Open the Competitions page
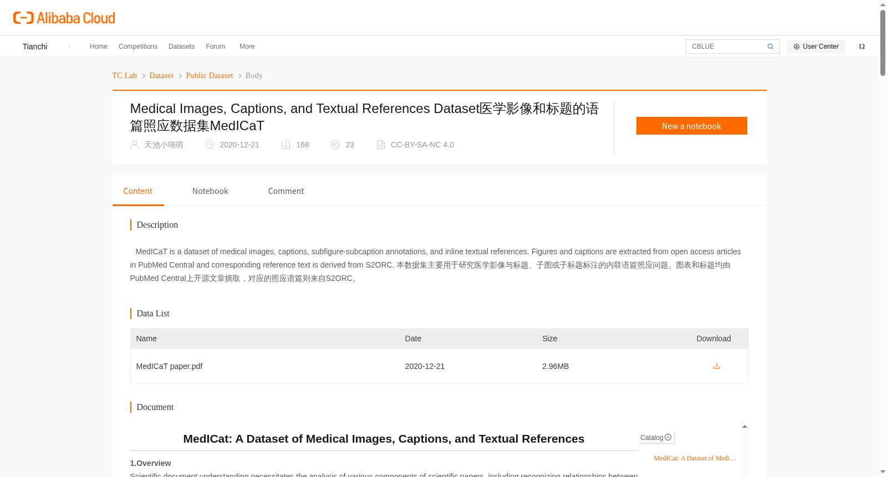 (138, 47)
